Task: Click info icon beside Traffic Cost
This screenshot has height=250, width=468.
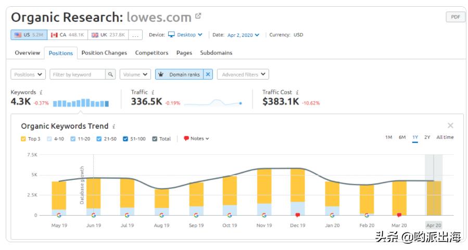Action: click(x=297, y=93)
